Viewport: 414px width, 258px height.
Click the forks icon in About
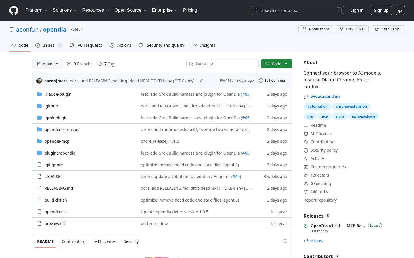click(306, 192)
